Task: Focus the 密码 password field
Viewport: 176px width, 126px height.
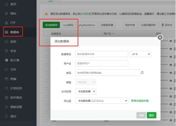Action: [x=107, y=73]
